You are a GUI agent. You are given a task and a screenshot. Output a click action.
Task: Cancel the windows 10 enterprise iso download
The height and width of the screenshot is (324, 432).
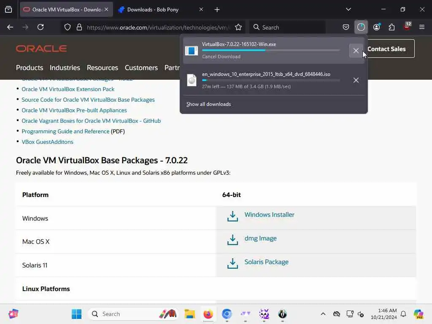(x=356, y=80)
